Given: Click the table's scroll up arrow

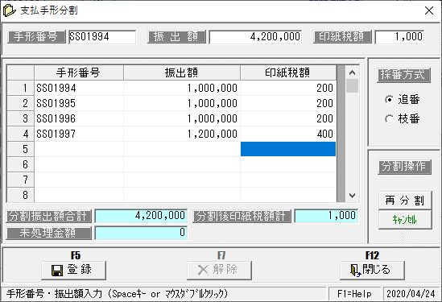Looking at the screenshot, I should pyautogui.click(x=352, y=72).
